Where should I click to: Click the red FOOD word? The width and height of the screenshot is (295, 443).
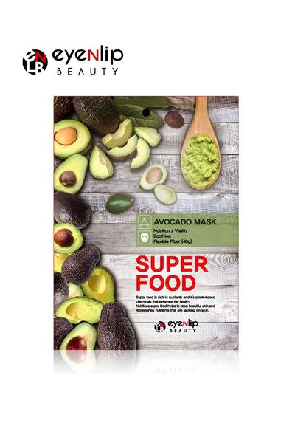[x=166, y=284]
